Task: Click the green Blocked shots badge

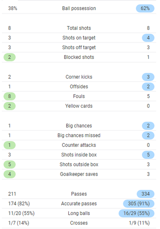Action: 10,57
